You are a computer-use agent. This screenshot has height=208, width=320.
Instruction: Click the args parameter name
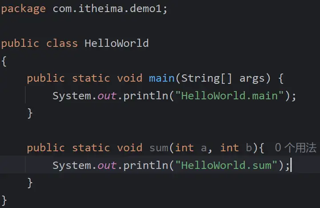pos(252,79)
